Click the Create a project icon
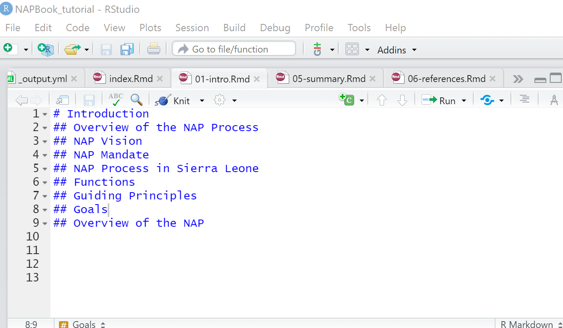Viewport: 563px width, 328px height. coord(45,50)
